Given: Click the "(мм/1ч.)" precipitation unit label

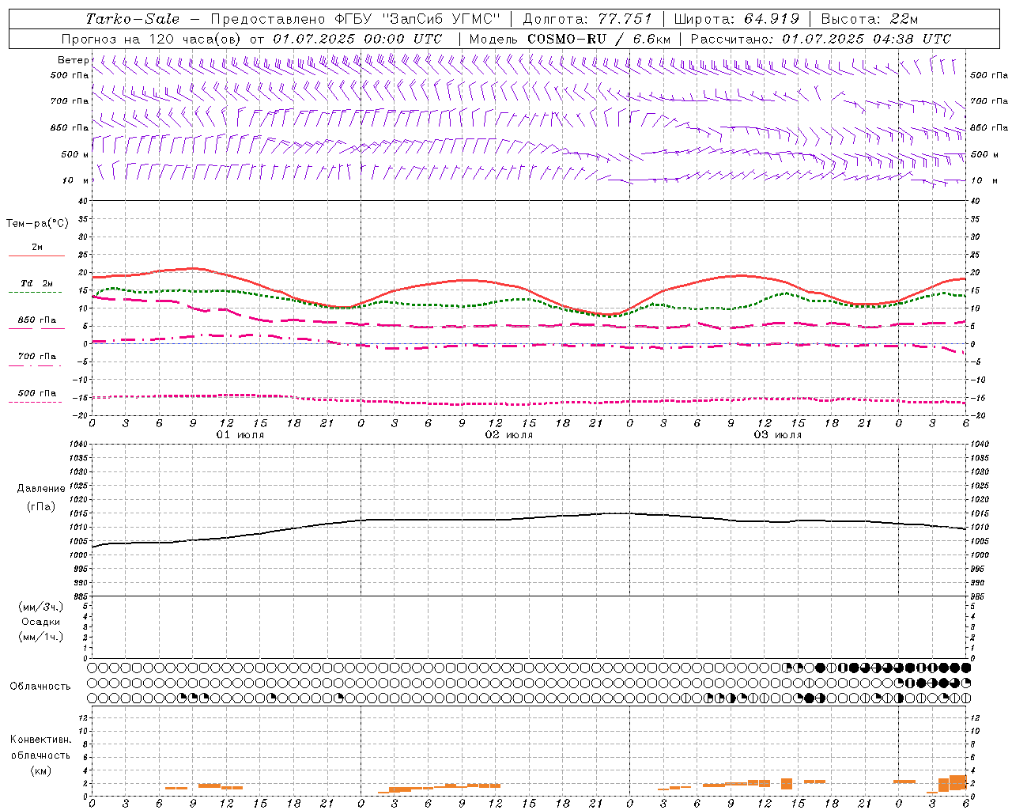Looking at the screenshot, I should (x=41, y=637).
